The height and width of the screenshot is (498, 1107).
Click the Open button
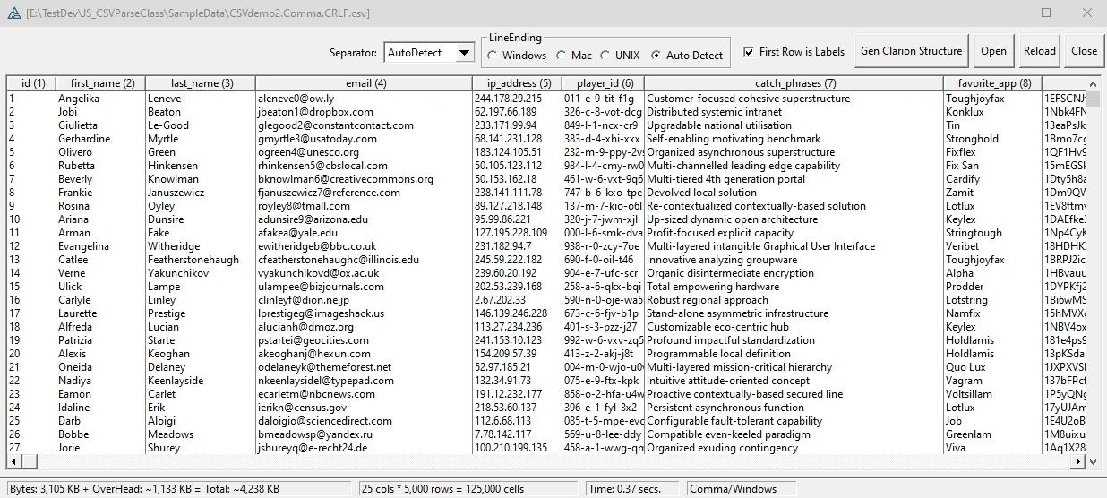[993, 51]
